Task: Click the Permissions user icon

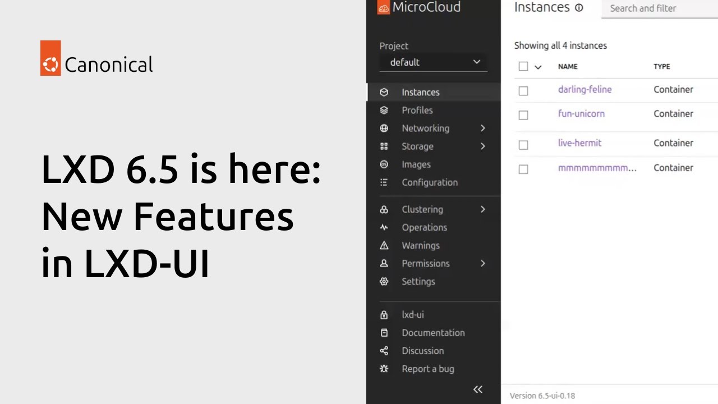Action: click(384, 263)
